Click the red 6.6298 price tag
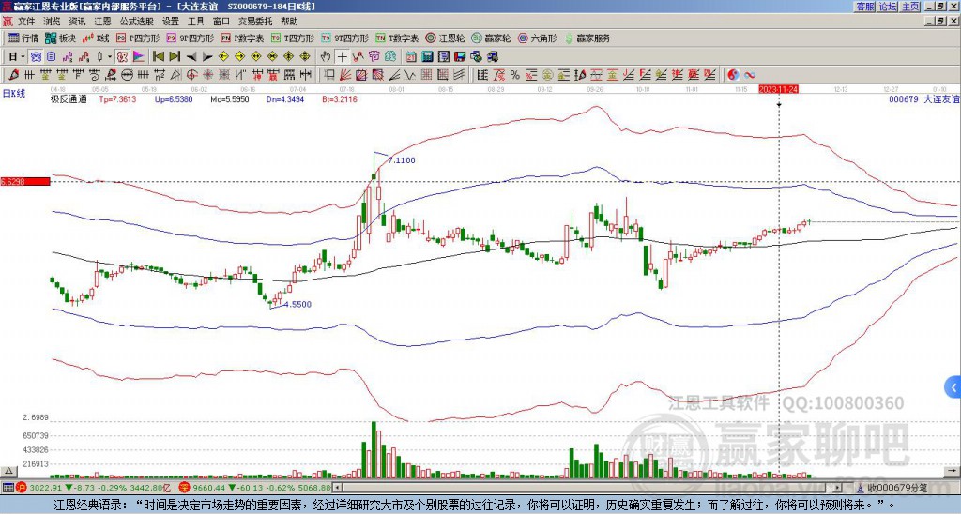This screenshot has width=961, height=514. pyautogui.click(x=25, y=181)
